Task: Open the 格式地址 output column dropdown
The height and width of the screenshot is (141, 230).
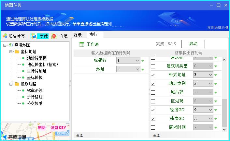Action: (203, 75)
